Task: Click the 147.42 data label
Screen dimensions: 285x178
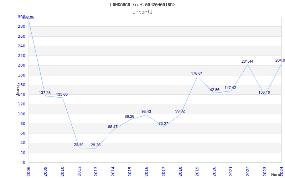Action: (230, 88)
